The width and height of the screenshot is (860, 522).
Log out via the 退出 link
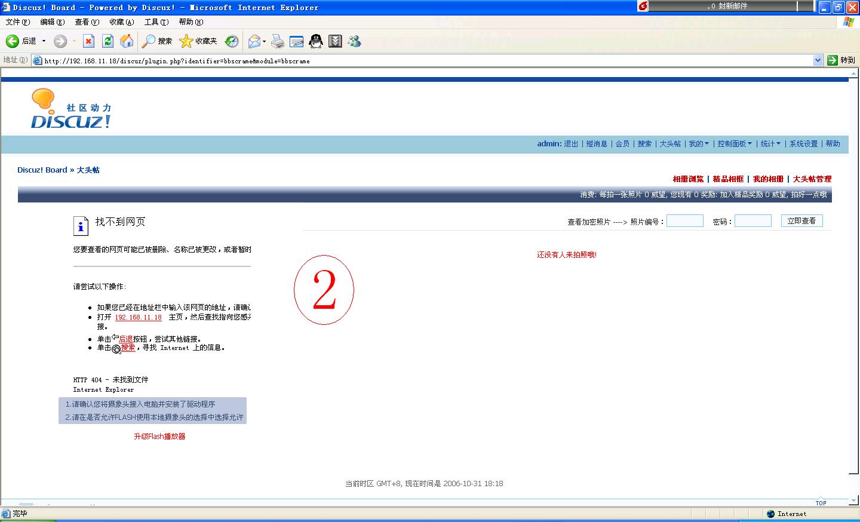572,144
